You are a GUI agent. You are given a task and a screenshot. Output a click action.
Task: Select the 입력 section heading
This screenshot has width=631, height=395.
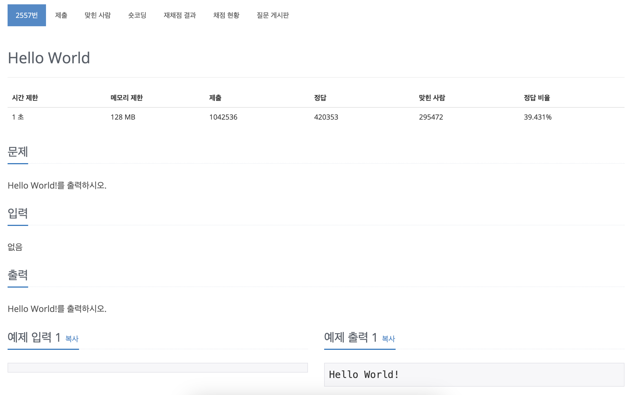(x=18, y=213)
